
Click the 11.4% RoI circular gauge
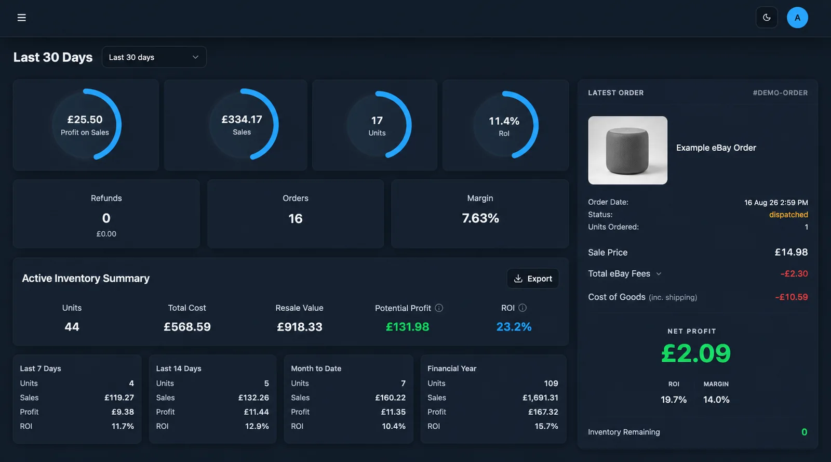click(504, 125)
